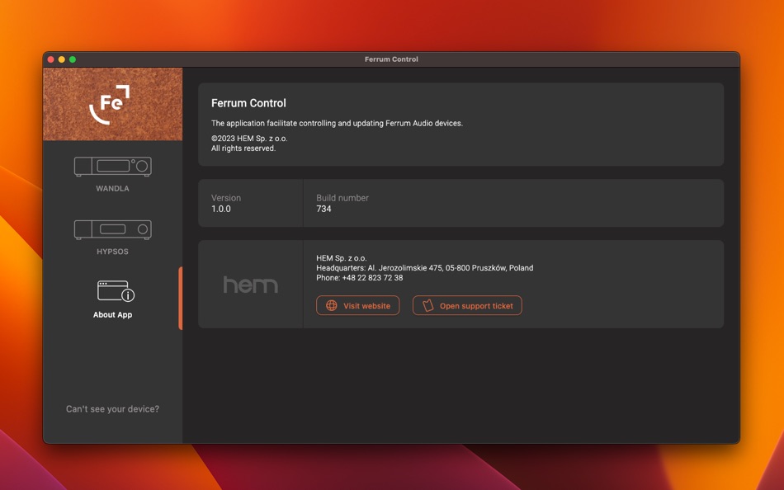The image size is (784, 490).
Task: Open the Visit website link
Action: pyautogui.click(x=357, y=305)
